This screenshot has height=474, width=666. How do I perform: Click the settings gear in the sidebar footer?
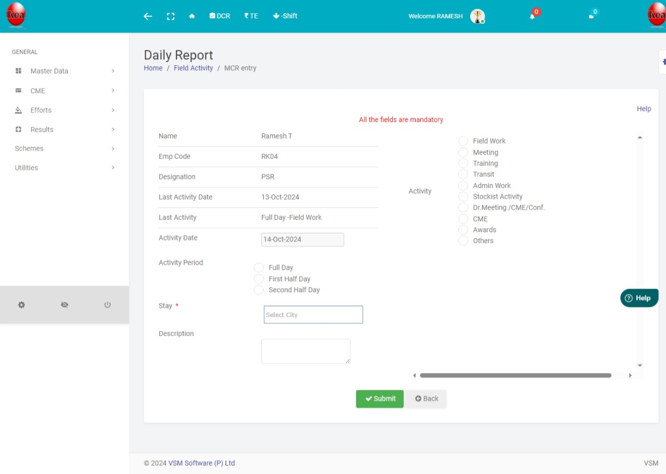21,304
